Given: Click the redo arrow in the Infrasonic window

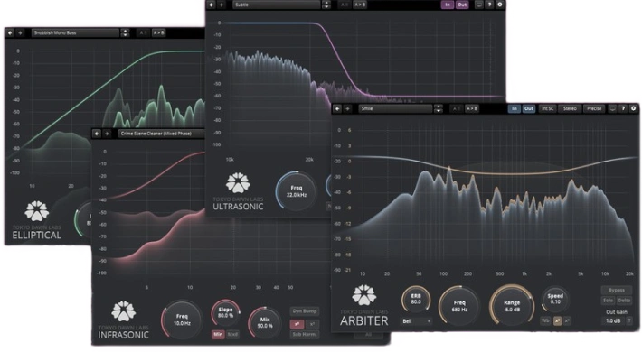Looking at the screenshot, I should (x=107, y=134).
